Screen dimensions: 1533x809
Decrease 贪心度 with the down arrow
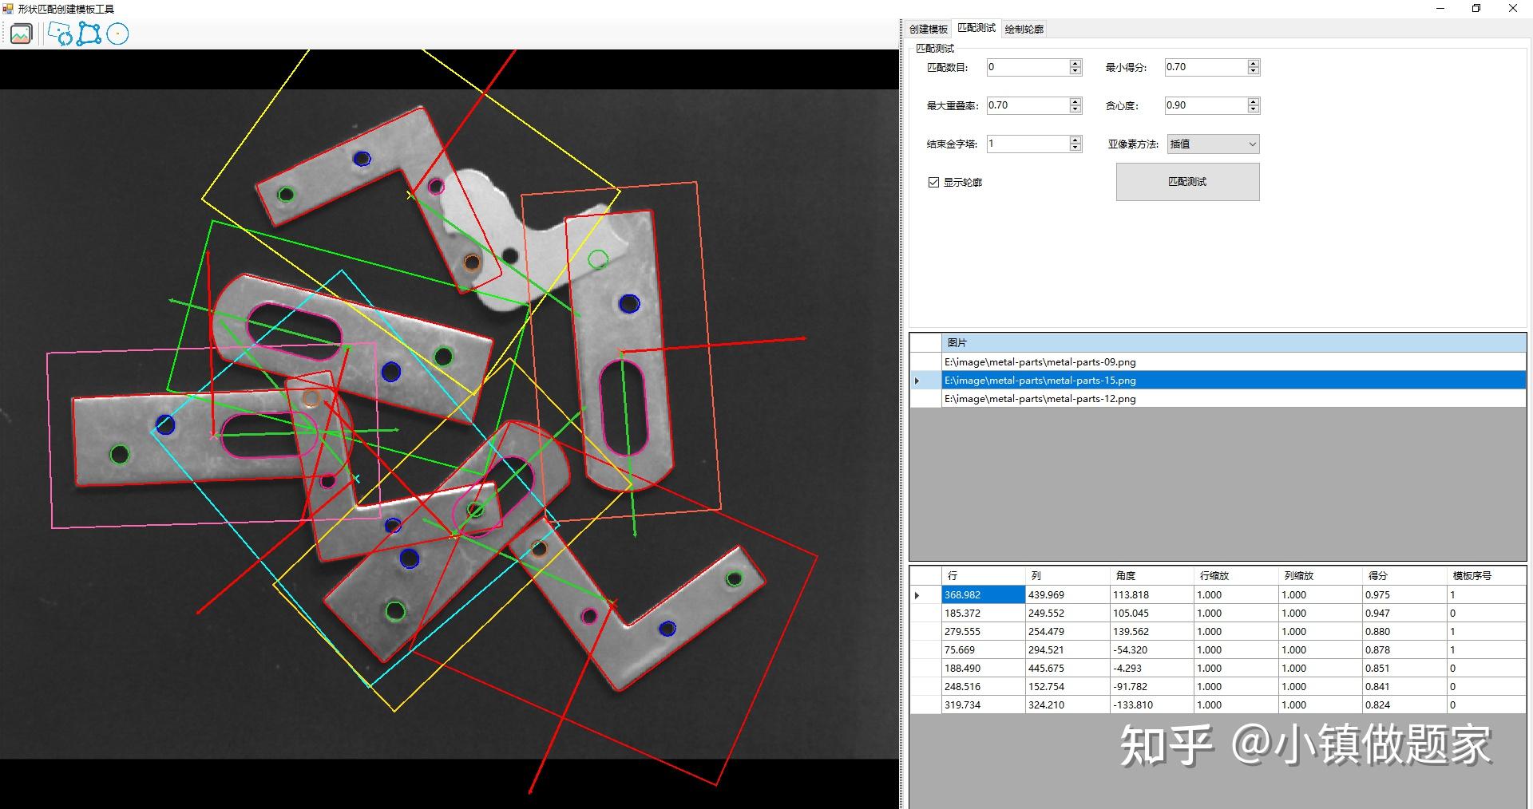(x=1254, y=109)
